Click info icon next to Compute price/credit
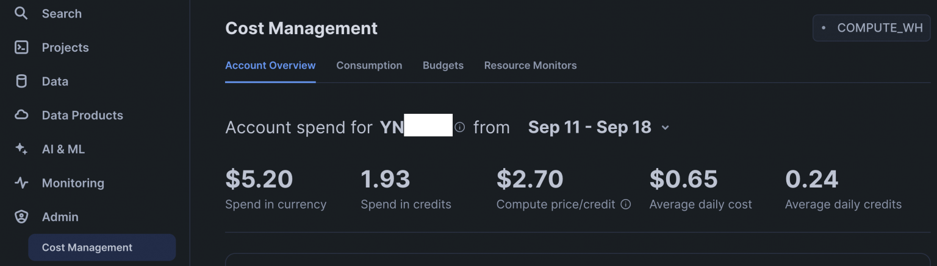 pyautogui.click(x=625, y=205)
